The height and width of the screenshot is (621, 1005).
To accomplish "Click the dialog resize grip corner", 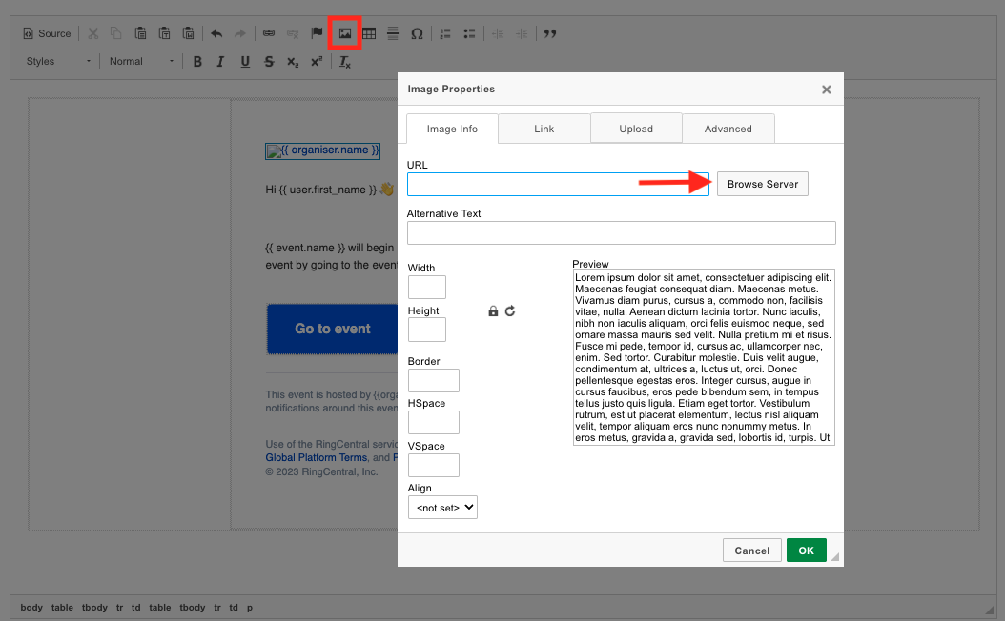I will point(835,557).
